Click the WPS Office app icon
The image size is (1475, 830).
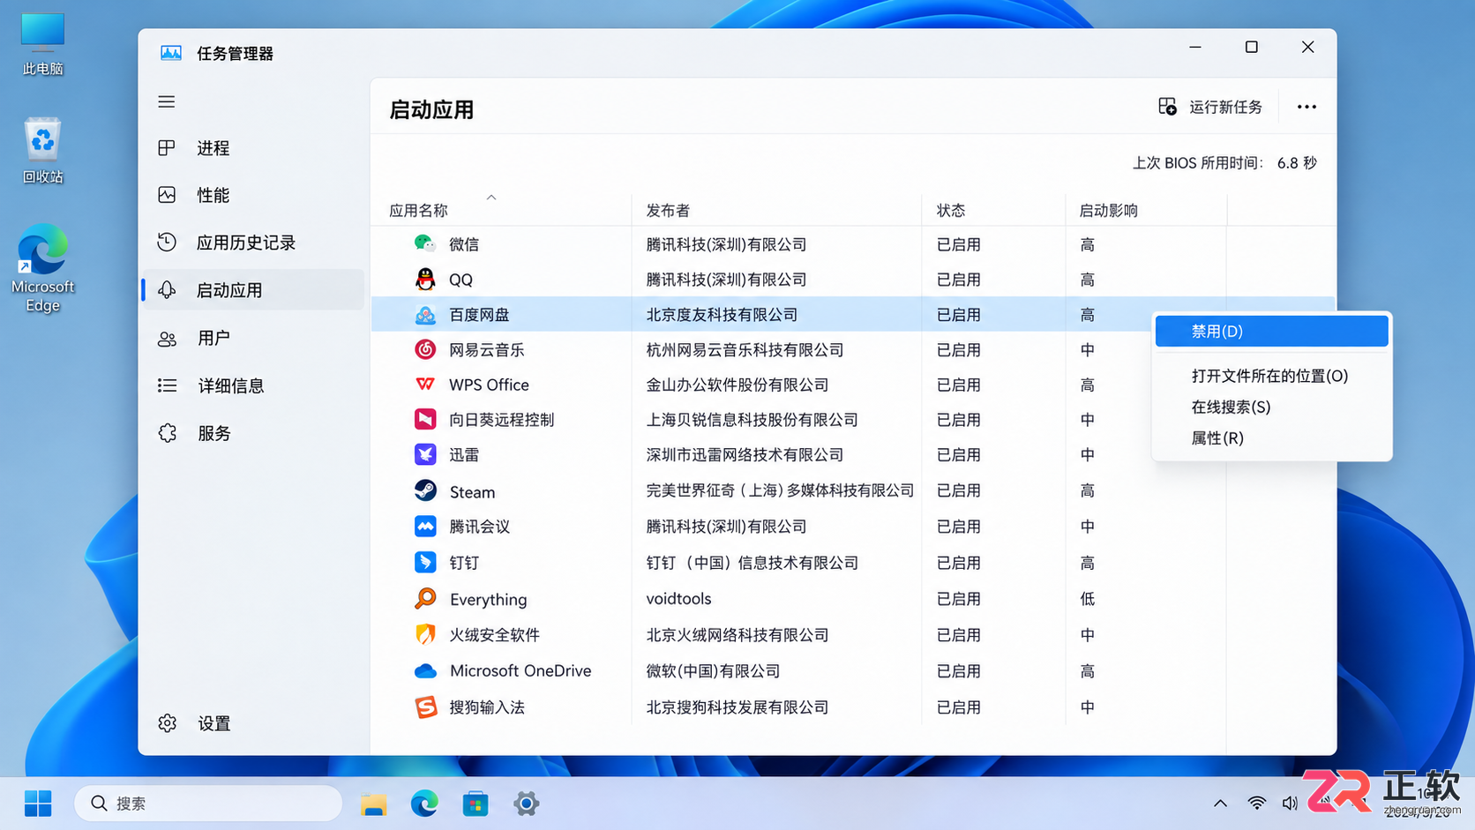[425, 385]
